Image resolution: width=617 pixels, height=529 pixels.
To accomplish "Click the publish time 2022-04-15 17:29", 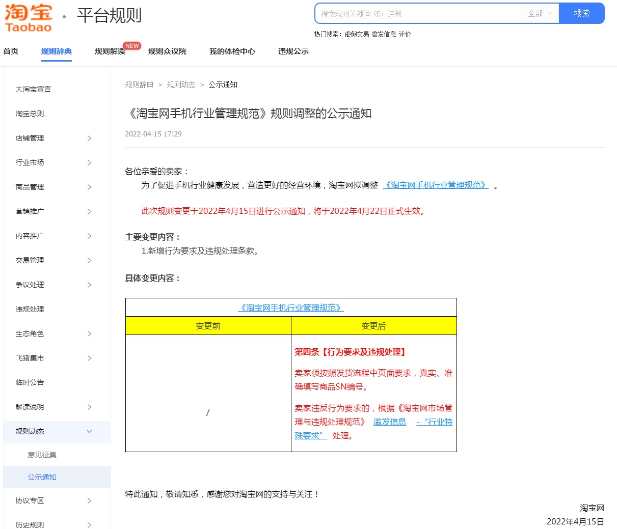I will 153,134.
